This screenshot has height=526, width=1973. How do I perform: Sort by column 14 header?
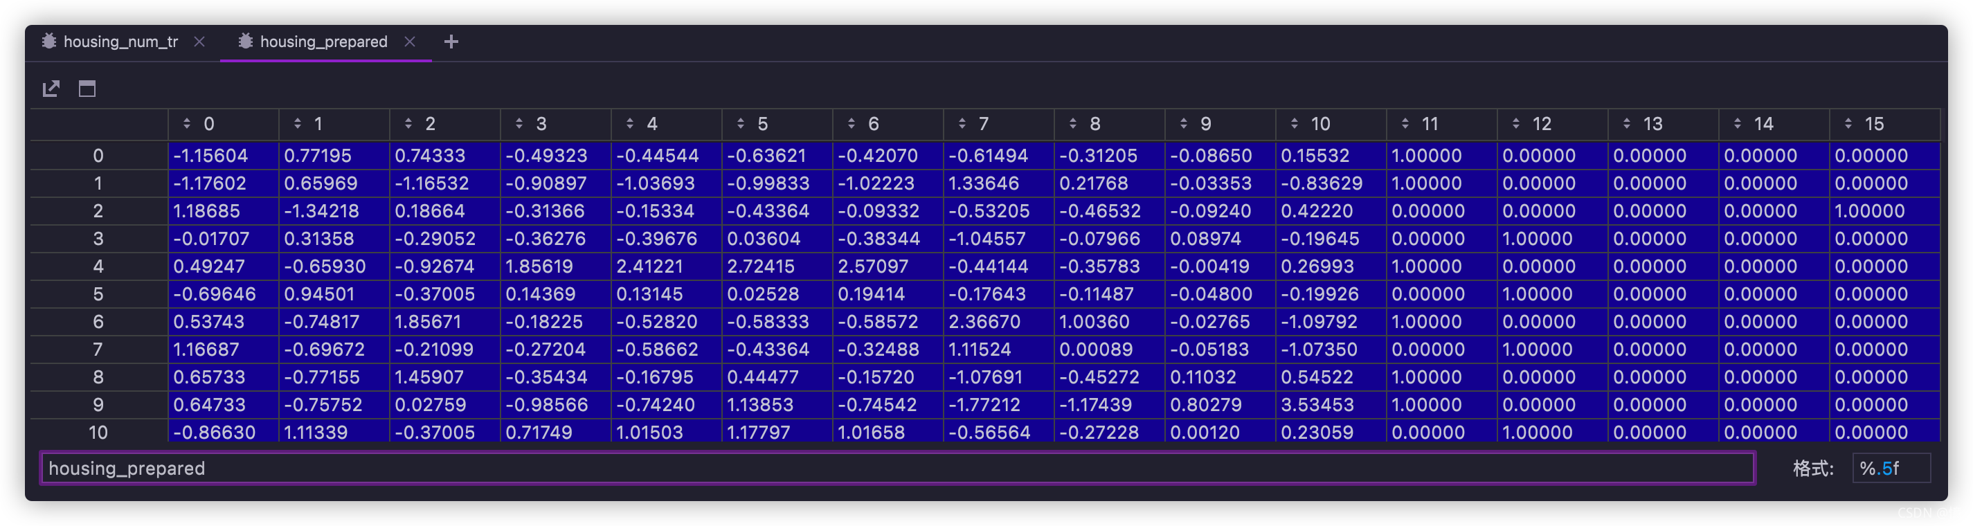pyautogui.click(x=1774, y=123)
